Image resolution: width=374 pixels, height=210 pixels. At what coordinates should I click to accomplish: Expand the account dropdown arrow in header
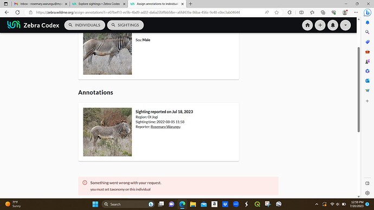[345, 25]
